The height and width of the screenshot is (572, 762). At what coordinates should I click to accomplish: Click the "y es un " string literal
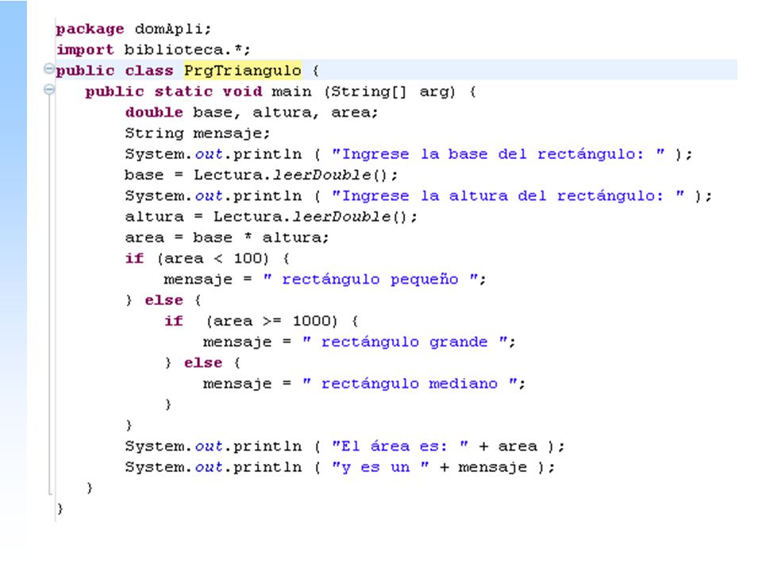(x=380, y=467)
